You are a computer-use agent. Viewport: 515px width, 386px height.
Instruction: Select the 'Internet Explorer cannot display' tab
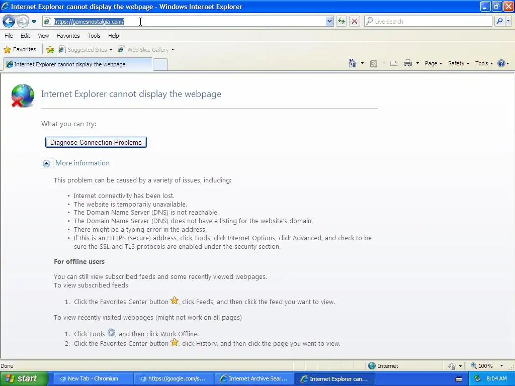[78, 64]
